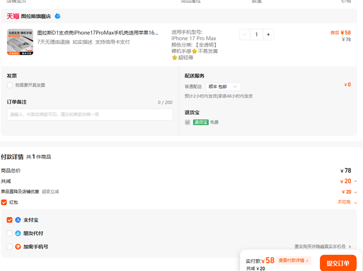Open the 顺丰 包邮 delivery dropdown

[x=223, y=87]
